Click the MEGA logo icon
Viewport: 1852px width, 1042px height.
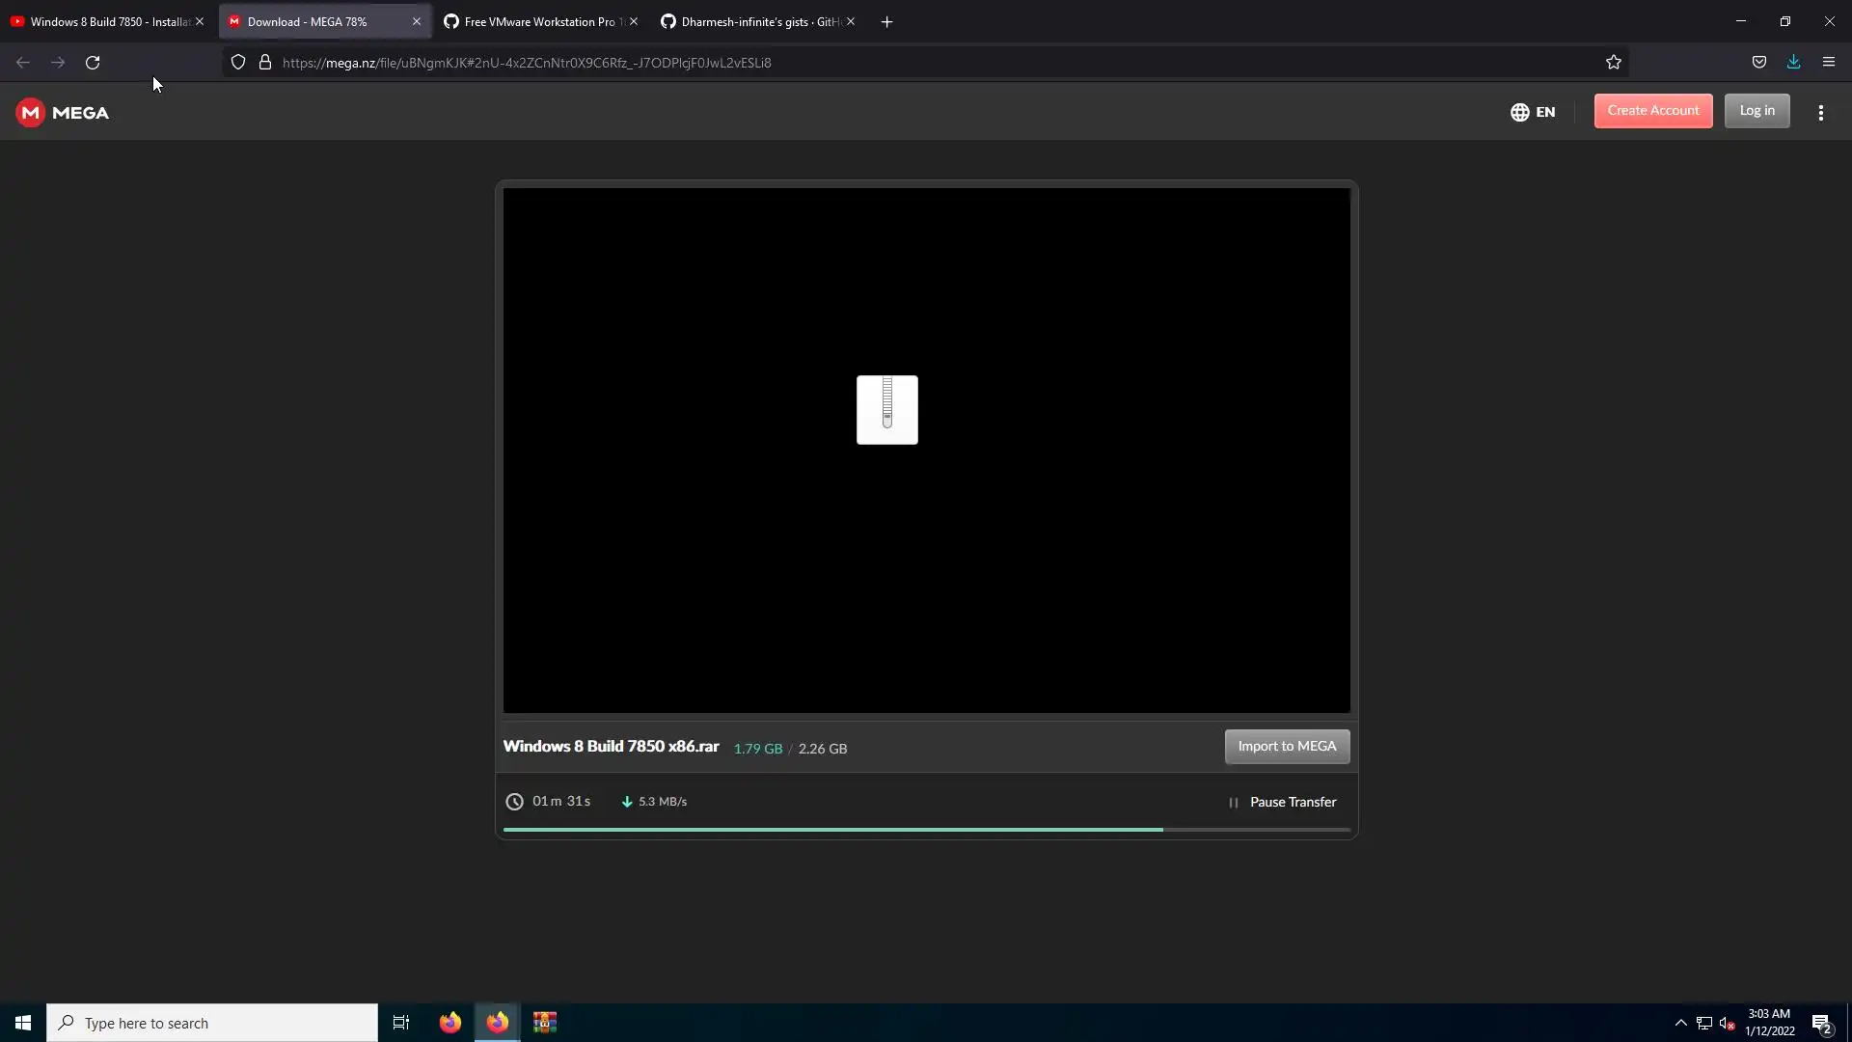click(31, 113)
